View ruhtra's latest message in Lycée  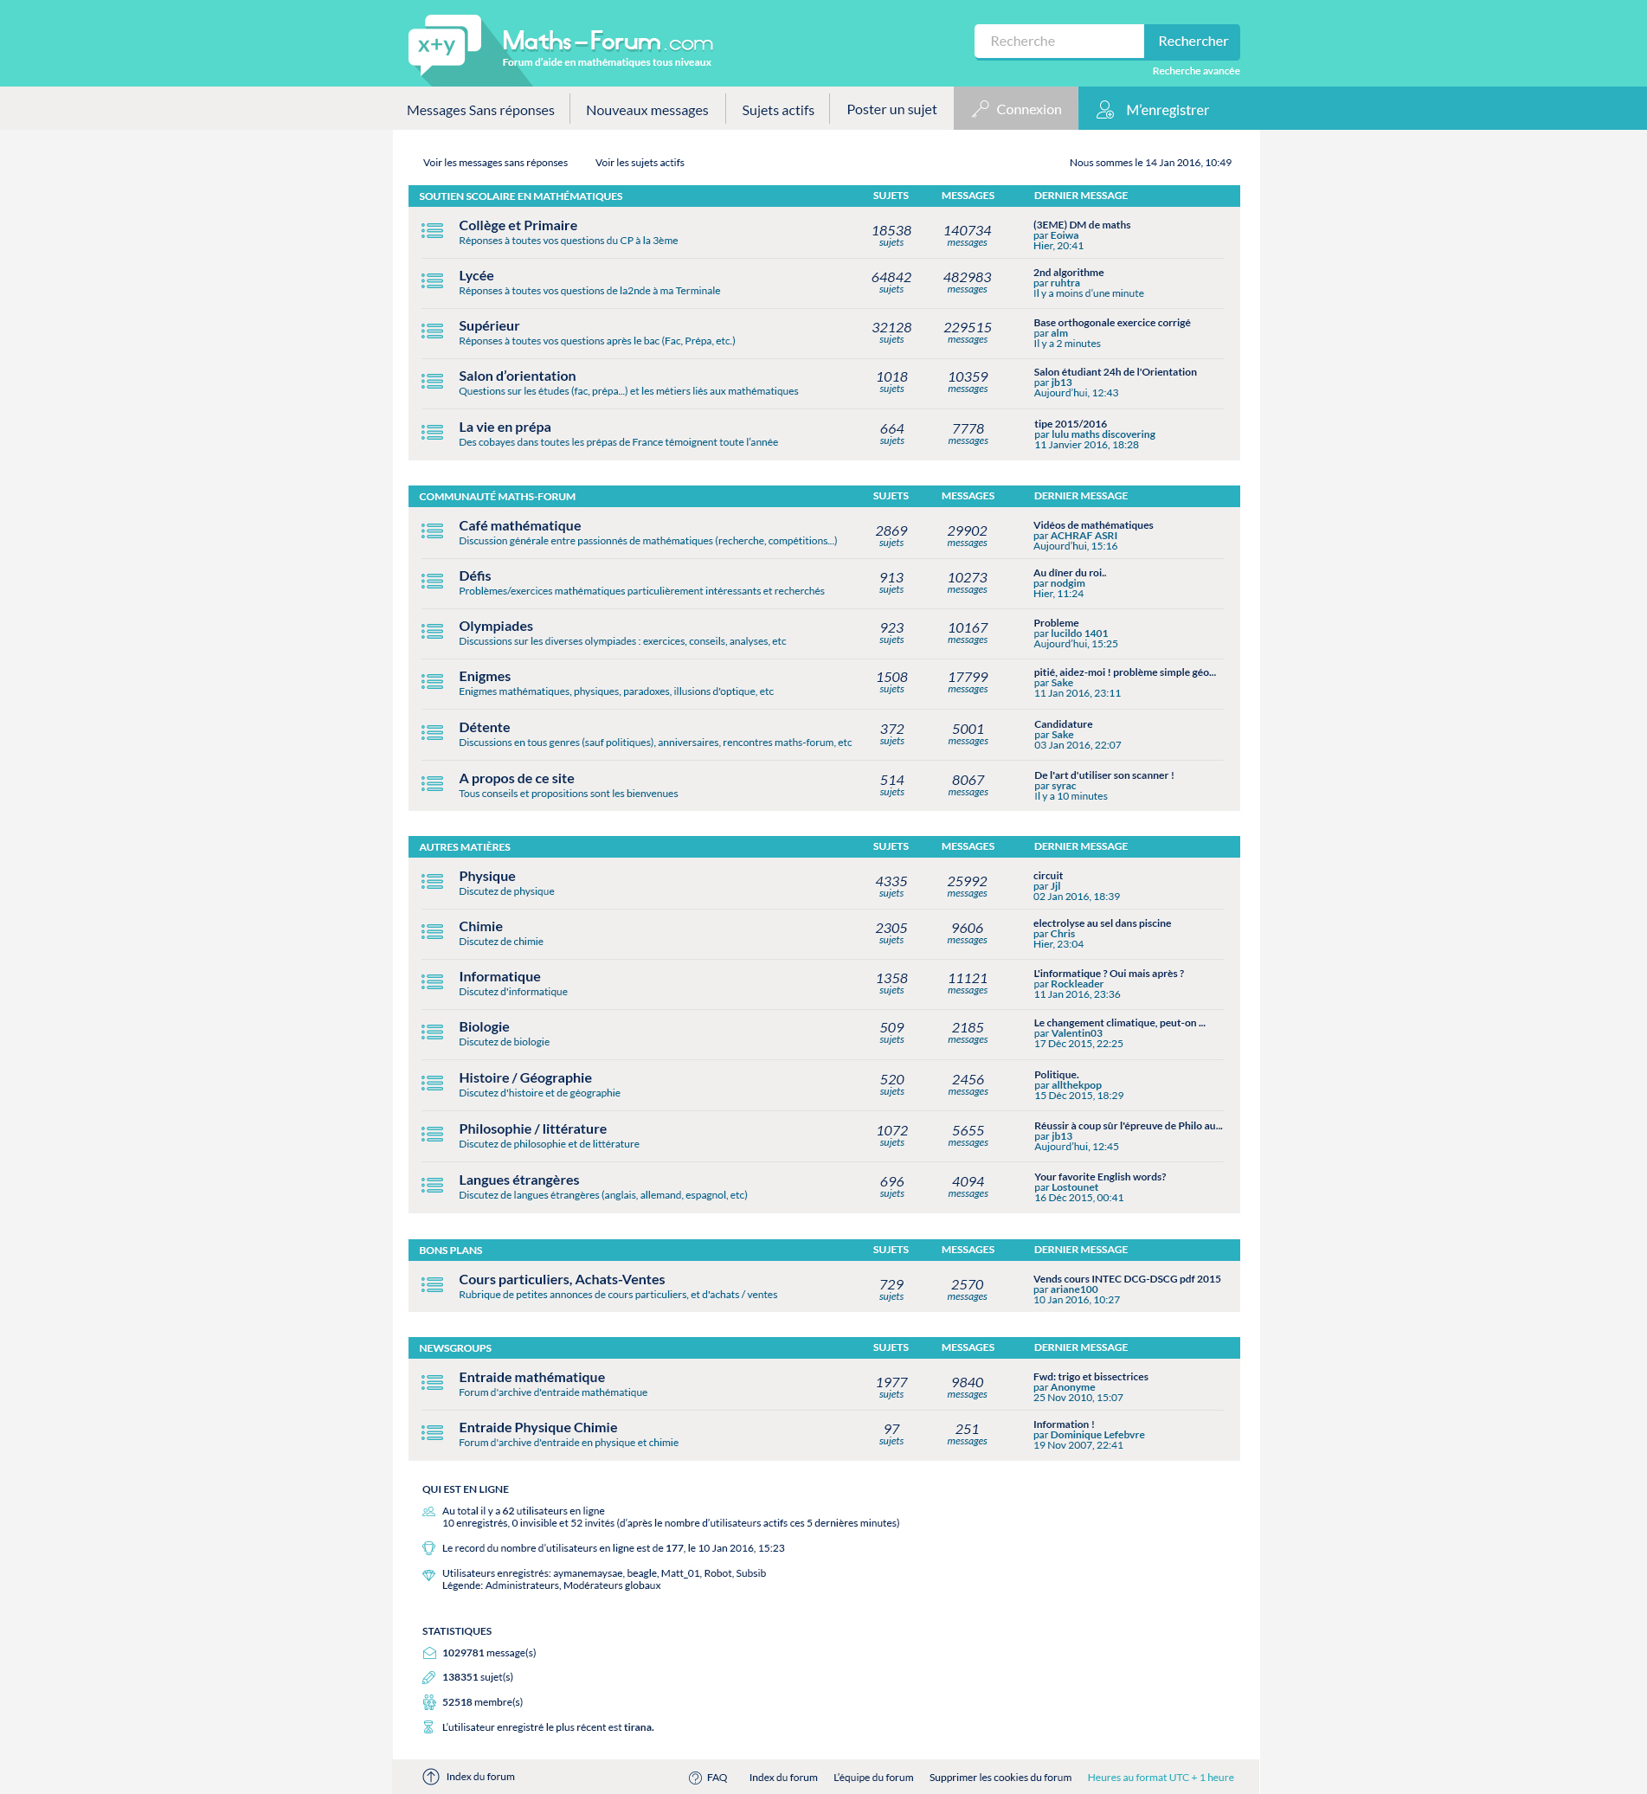pyautogui.click(x=1068, y=273)
